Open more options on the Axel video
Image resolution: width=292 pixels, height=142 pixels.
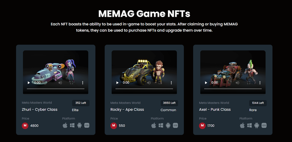coord(260,83)
